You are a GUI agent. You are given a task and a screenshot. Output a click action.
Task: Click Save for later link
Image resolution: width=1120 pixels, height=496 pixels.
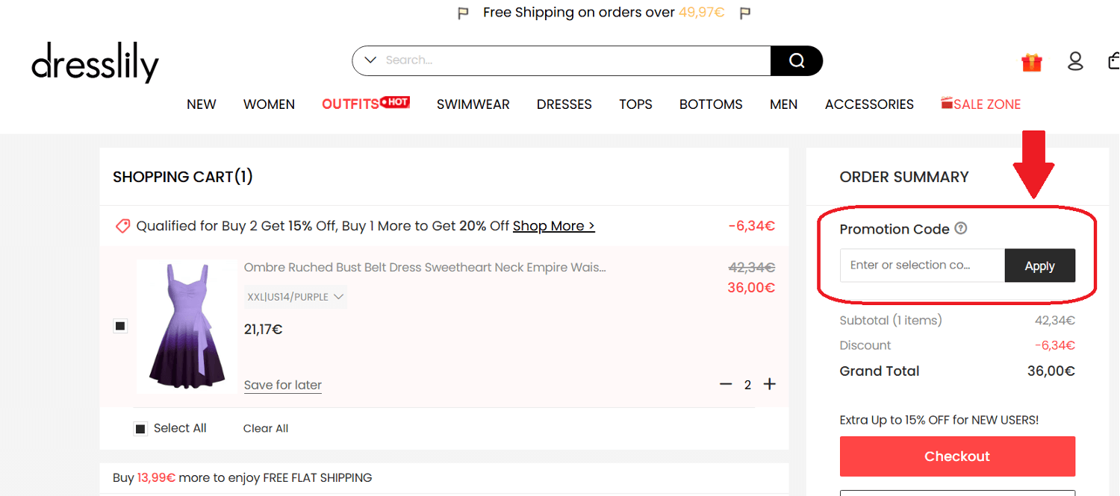click(283, 385)
